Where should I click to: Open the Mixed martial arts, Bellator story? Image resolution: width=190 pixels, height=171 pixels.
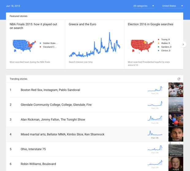[x=63, y=134]
